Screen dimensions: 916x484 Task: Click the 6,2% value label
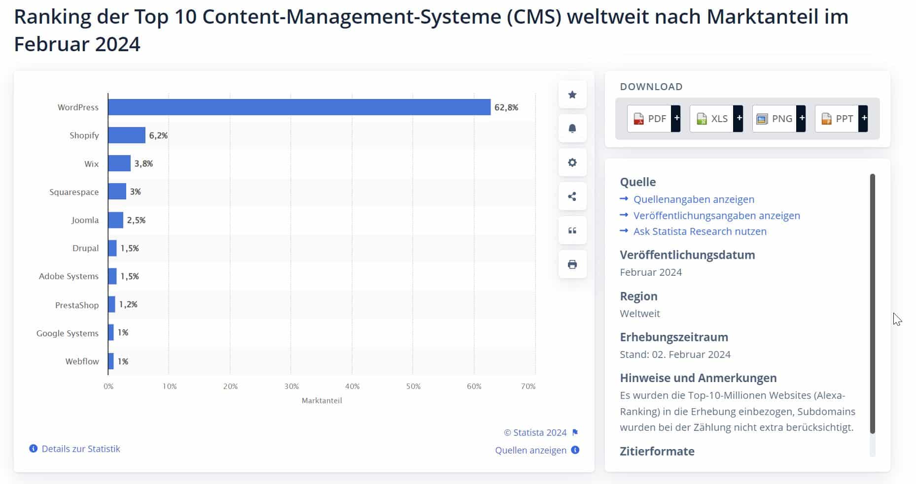point(158,135)
